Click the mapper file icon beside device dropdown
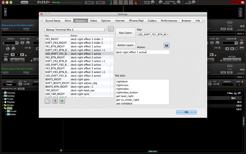 (x=111, y=29)
